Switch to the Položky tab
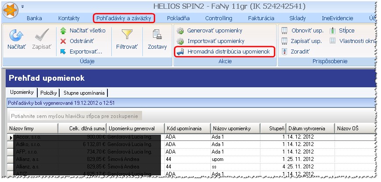The image size is (381, 182). [49, 93]
